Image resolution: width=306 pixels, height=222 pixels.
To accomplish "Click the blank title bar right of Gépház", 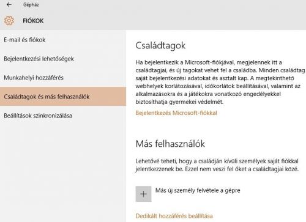I will tap(173, 5).
